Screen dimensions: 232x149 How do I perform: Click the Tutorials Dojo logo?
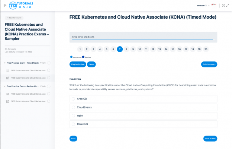[22, 6]
